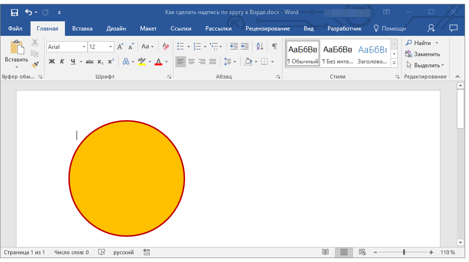This screenshot has height=262, width=469.
Task: Toggle center paragraph alignment
Action: [191, 62]
